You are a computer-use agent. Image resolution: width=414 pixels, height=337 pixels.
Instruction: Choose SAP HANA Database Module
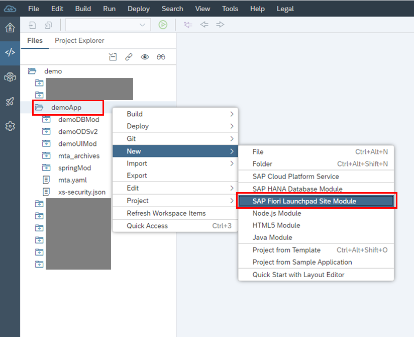coord(316,189)
